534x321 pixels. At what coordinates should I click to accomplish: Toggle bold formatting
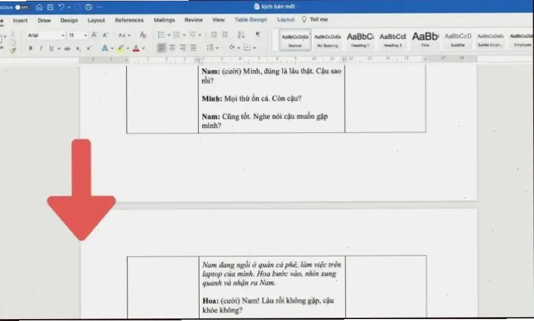point(30,48)
